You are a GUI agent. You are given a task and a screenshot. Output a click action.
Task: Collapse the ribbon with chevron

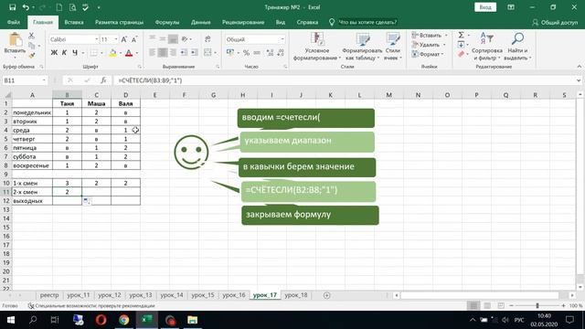pos(579,67)
